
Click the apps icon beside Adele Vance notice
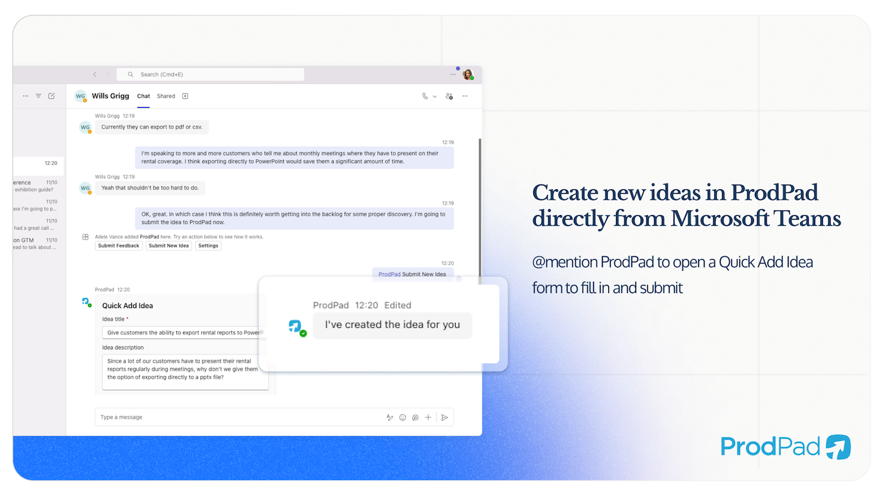tap(85, 237)
